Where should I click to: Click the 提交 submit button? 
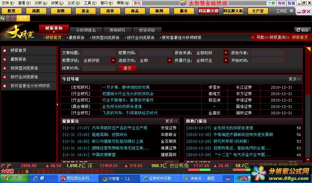tap(128, 68)
